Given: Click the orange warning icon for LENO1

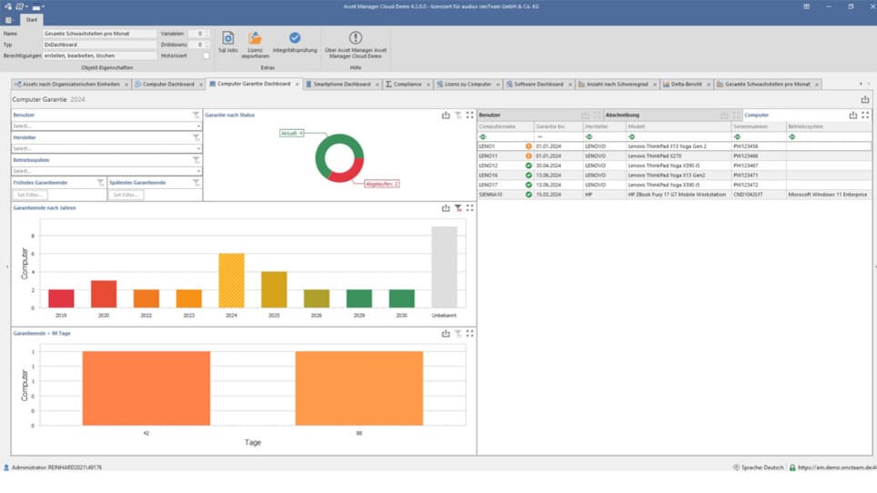Looking at the screenshot, I should click(x=529, y=146).
